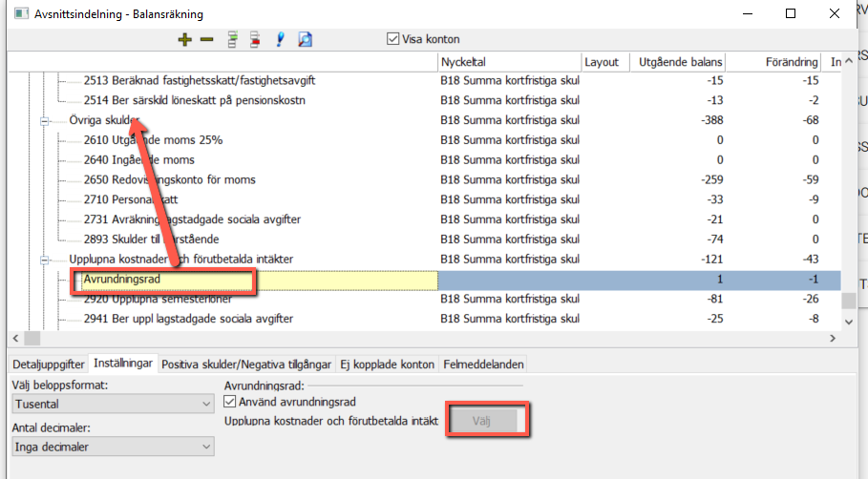Collapse Upplupna kostnader och förutbetalda intäkter node
Viewport: 868px width, 479px height.
point(44,260)
